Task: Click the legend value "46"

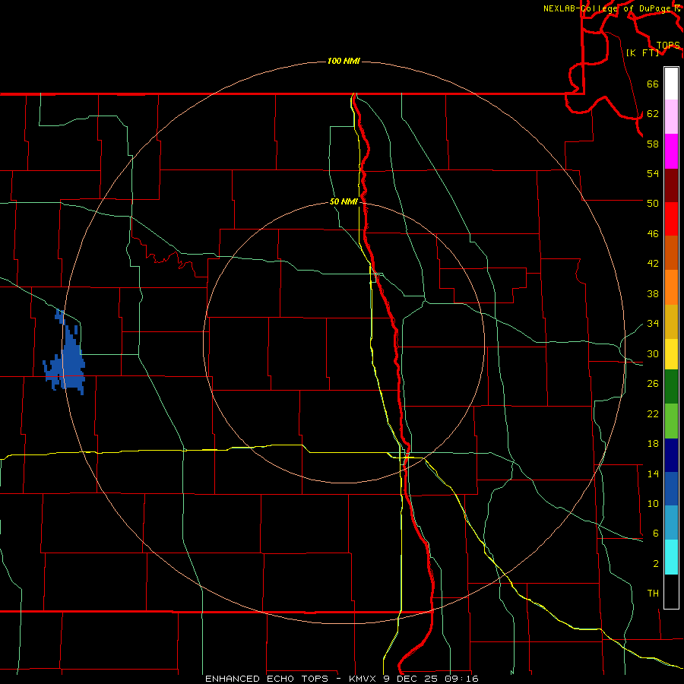Action: [653, 234]
